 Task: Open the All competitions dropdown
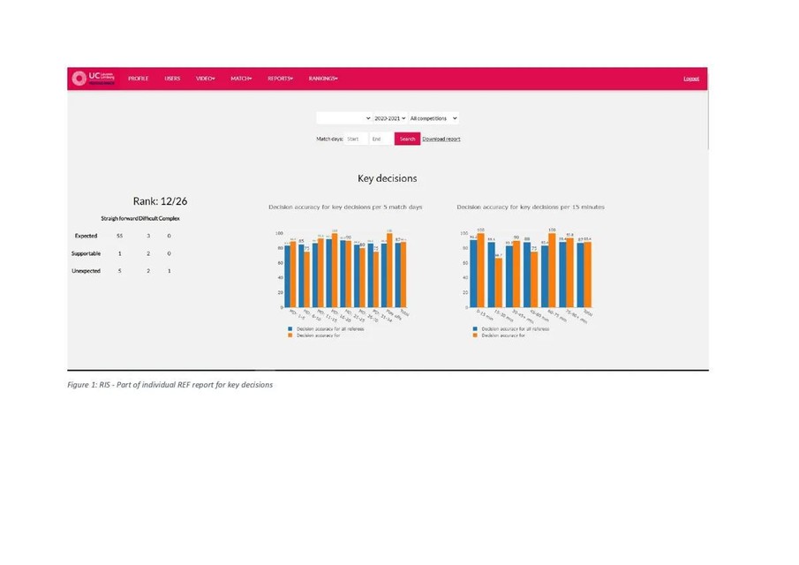click(433, 118)
